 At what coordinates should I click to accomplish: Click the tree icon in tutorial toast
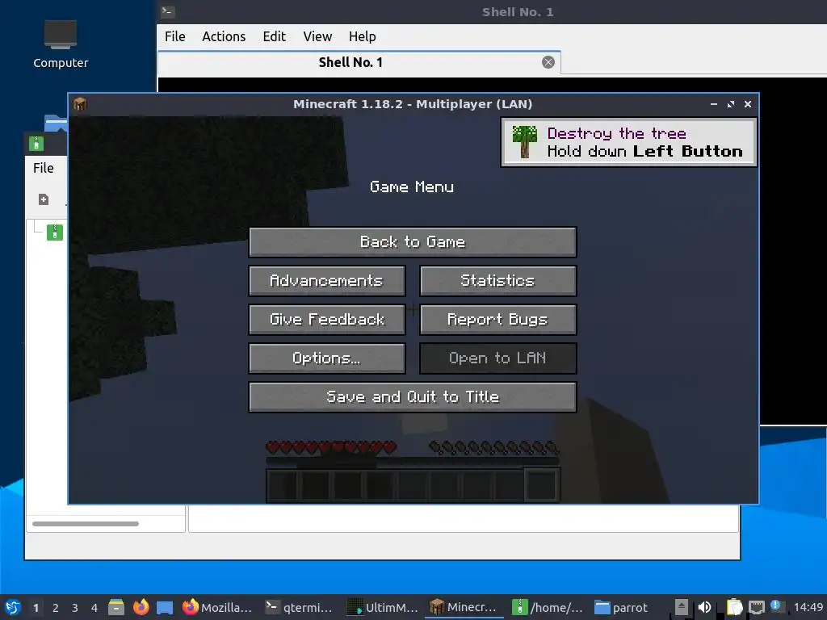pos(525,142)
